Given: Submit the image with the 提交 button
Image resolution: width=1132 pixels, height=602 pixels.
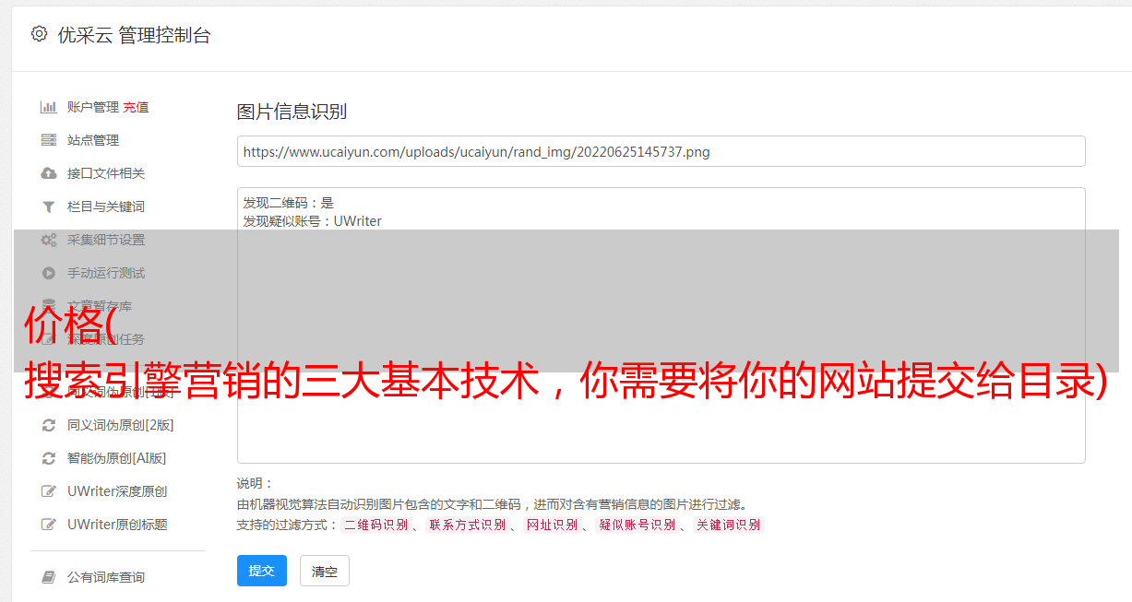Looking at the screenshot, I should click(262, 571).
